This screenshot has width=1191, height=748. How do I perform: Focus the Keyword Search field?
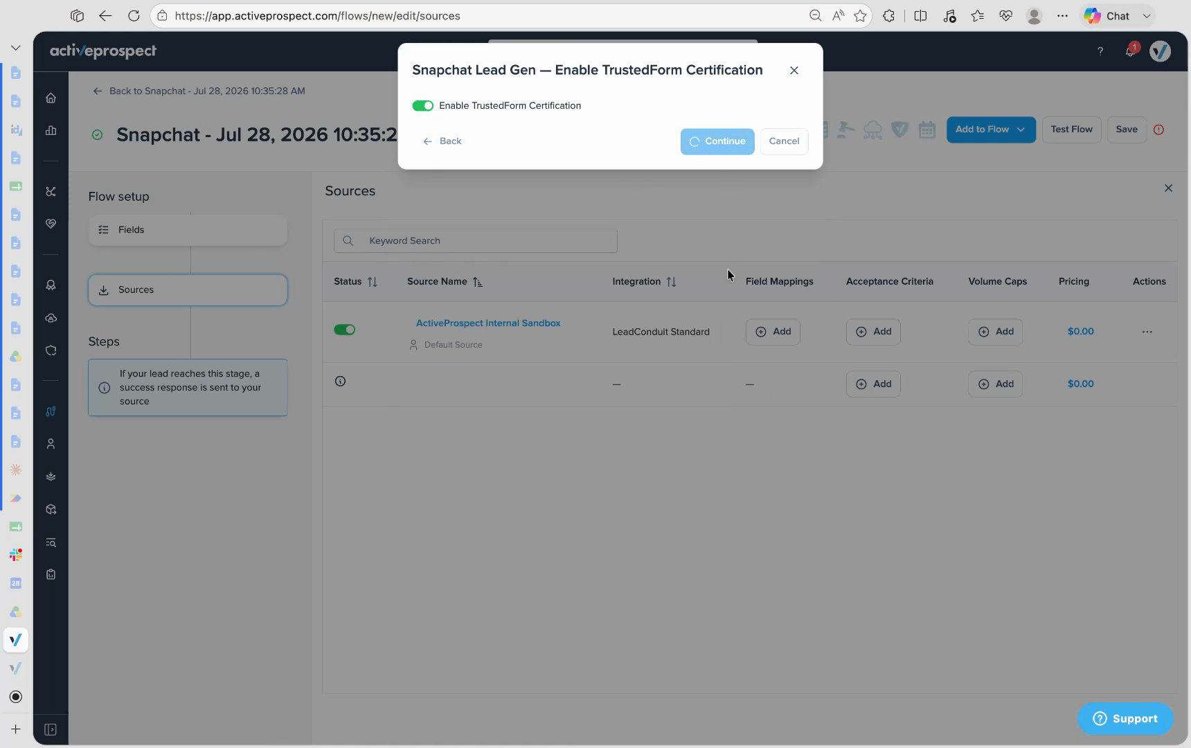pos(475,240)
